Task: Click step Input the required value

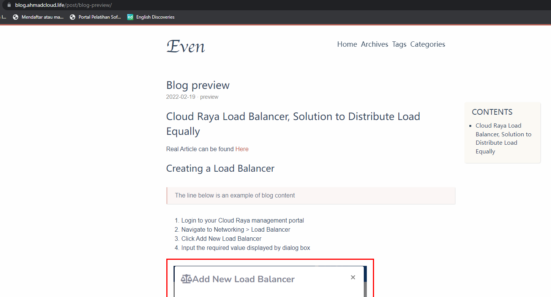Action: (x=246, y=248)
